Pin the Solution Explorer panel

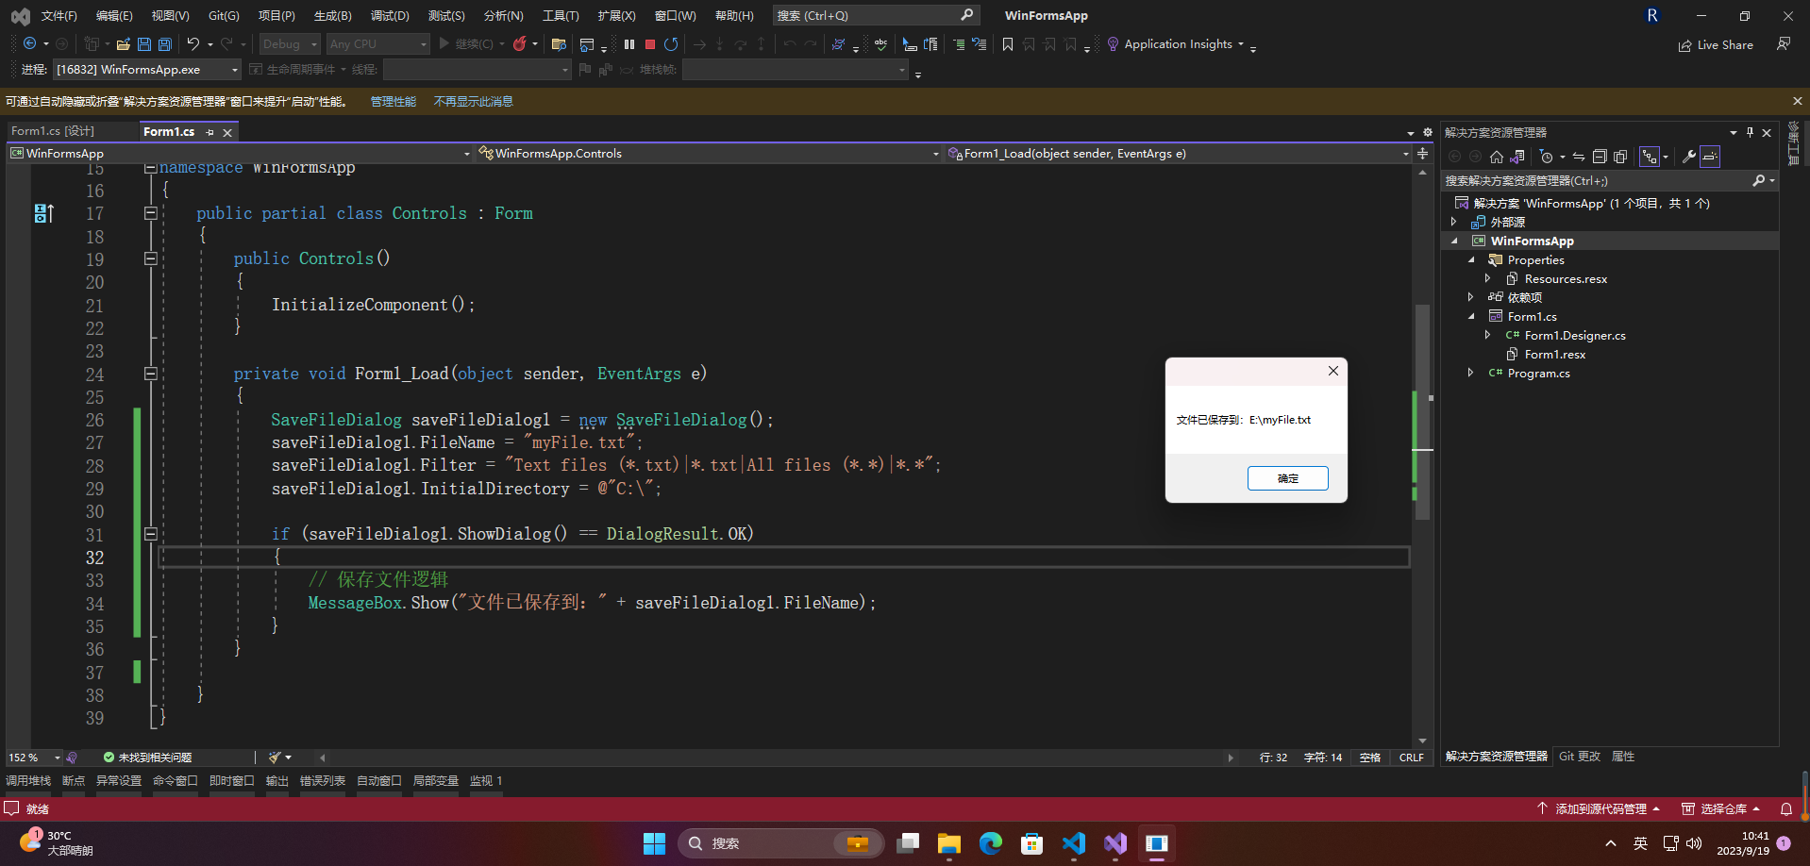(x=1750, y=132)
